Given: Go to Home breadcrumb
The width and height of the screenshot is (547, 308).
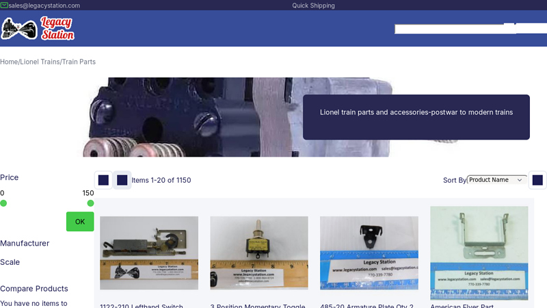Looking at the screenshot, I should pyautogui.click(x=9, y=62).
